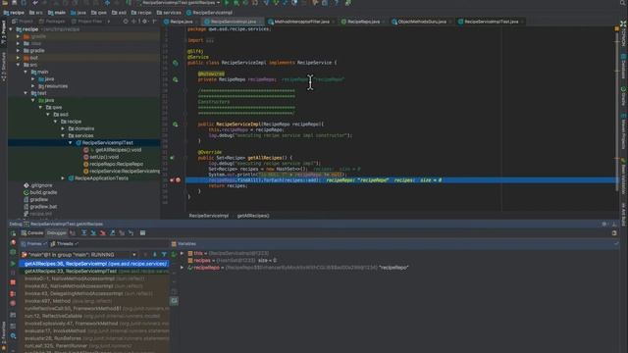Collapse the test folder in project tree
The width and height of the screenshot is (628, 353).
click(26, 93)
